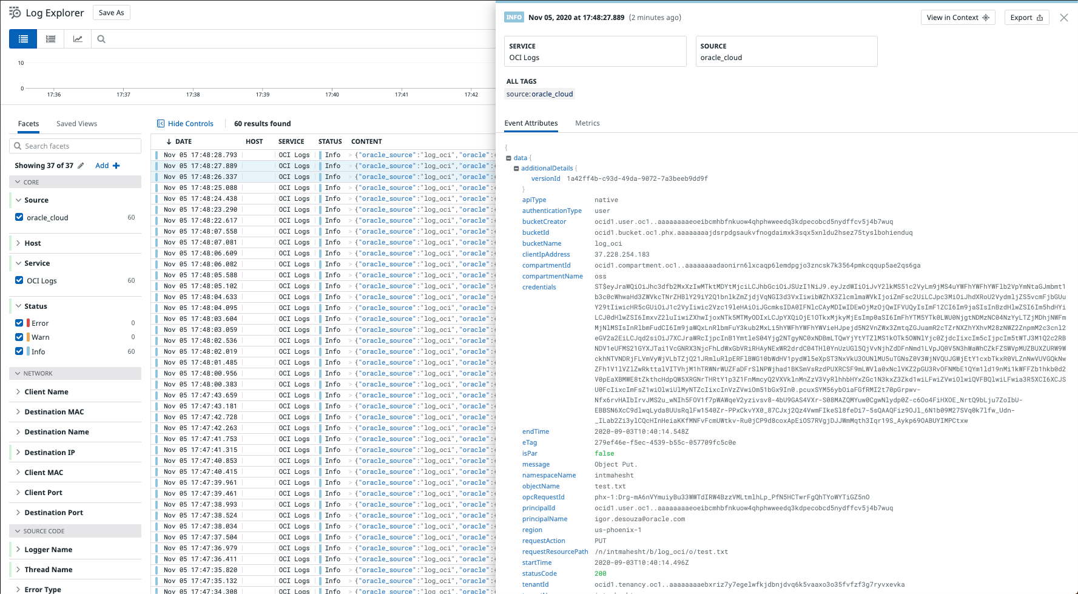Click the bucketName attribute key
Image resolution: width=1078 pixels, height=594 pixels.
[542, 244]
